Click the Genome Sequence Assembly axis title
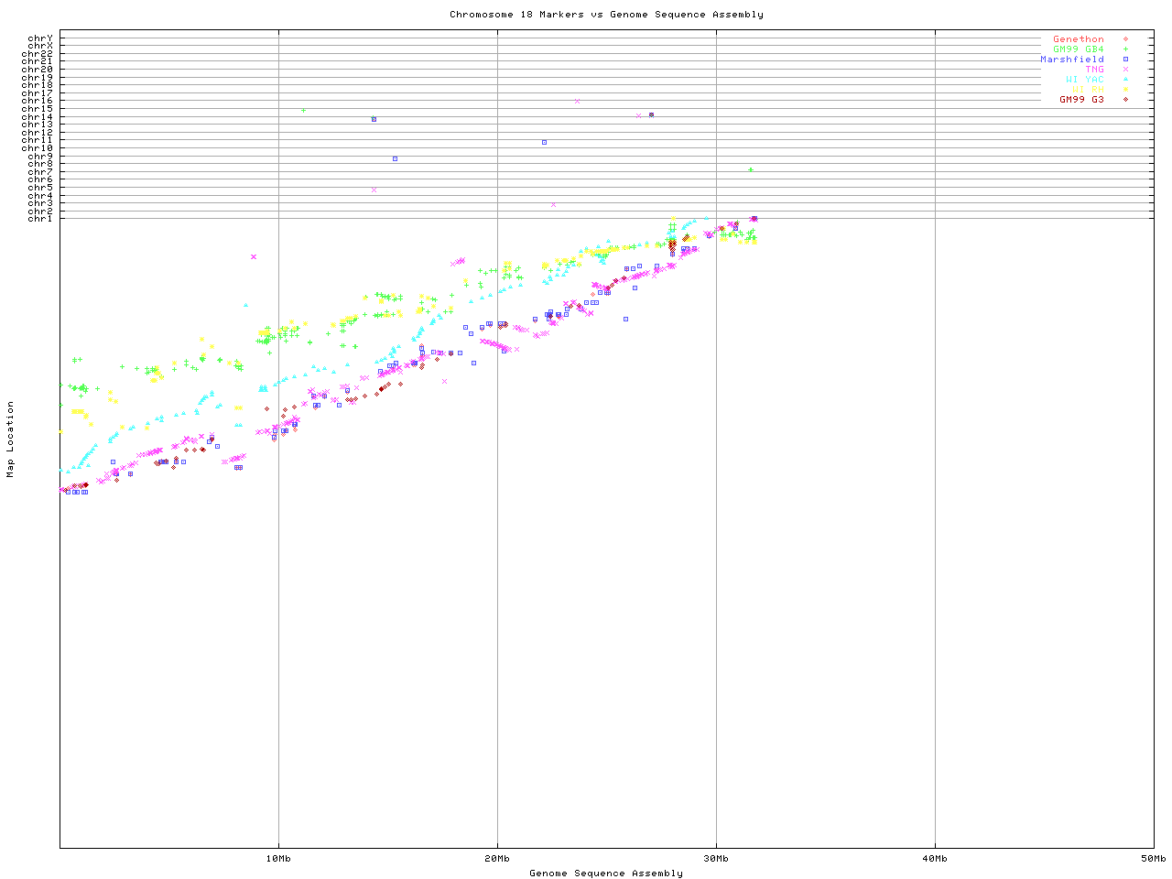 606,874
